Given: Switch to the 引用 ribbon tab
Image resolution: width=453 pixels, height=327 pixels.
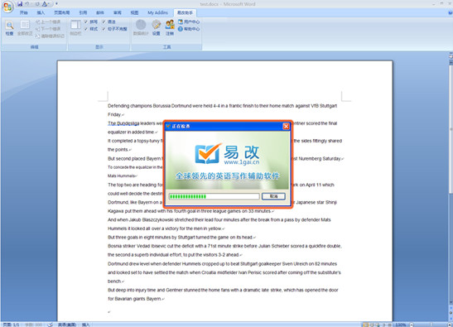Looking at the screenshot, I should [83, 12].
